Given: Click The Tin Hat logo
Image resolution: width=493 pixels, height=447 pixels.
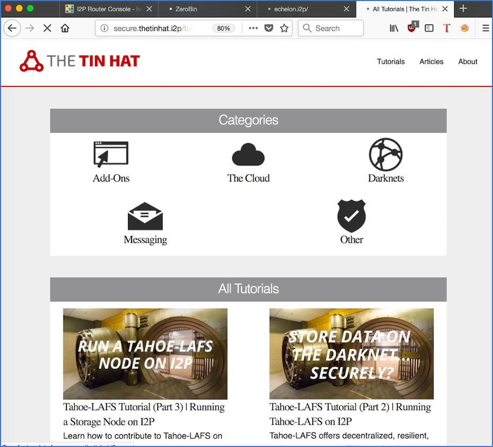Looking at the screenshot, I should point(80,61).
